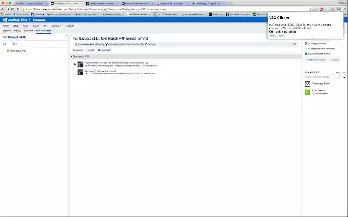Click the browser back arrow
The width and height of the screenshot is (348, 217).
click(x=3, y=9)
